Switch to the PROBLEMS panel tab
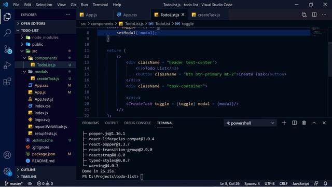332x187 pixels. (90, 123)
